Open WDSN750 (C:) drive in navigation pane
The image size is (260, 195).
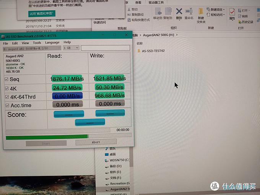pyautogui.click(x=117, y=160)
